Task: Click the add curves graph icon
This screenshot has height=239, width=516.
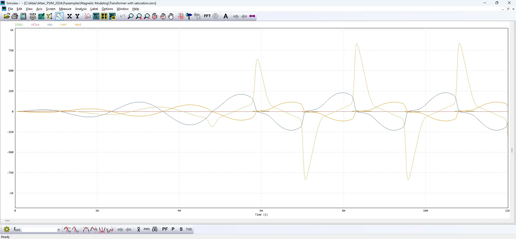Action: point(41,16)
